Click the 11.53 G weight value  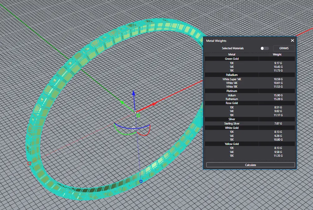pos(278,87)
